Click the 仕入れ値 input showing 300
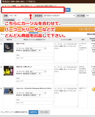The height and width of the screenshot is (117, 95). pyautogui.click(x=90, y=16)
